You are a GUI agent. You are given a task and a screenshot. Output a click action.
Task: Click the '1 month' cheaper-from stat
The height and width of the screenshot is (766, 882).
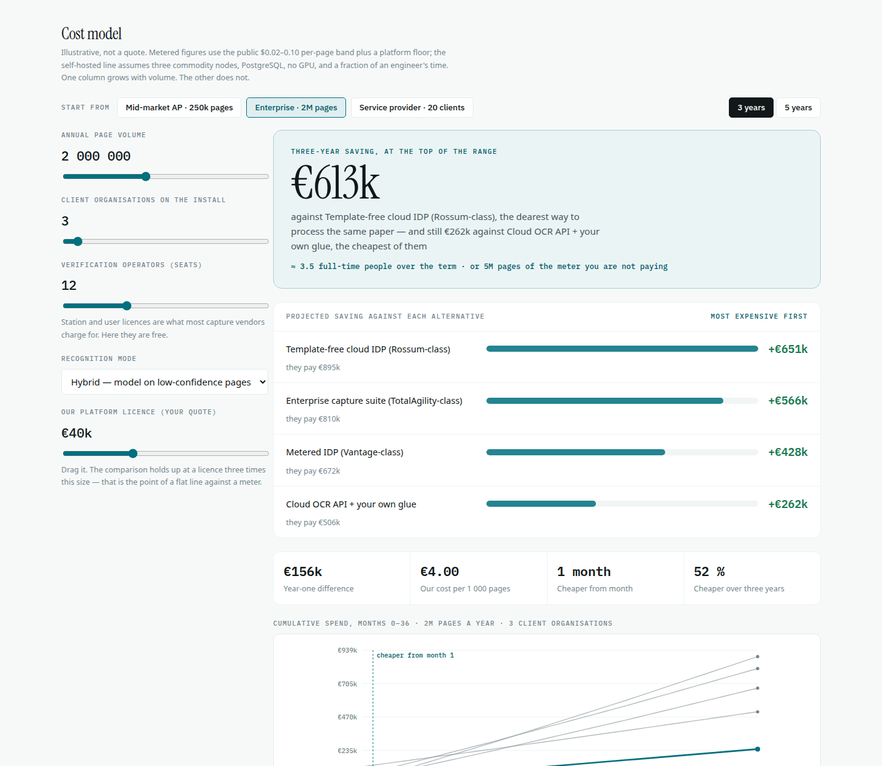coord(615,578)
